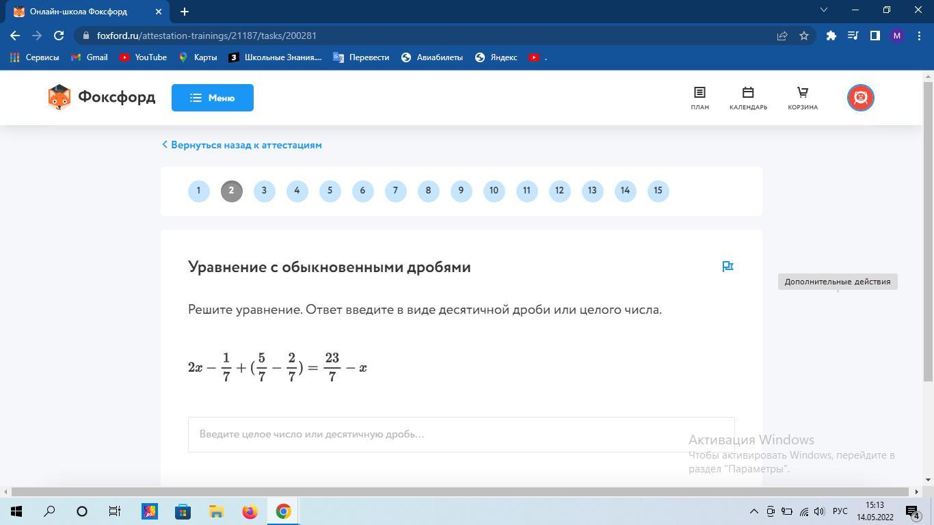This screenshot has height=525, width=934.
Task: Select task number 8
Action: pyautogui.click(x=428, y=191)
